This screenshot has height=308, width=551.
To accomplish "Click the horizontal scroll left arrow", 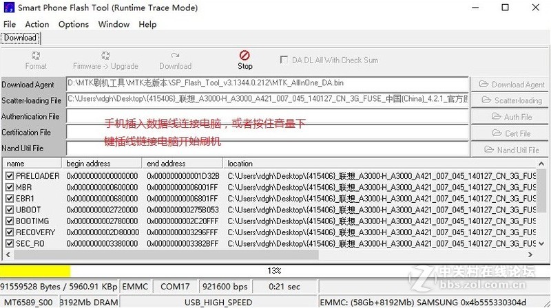I will 8,254.
